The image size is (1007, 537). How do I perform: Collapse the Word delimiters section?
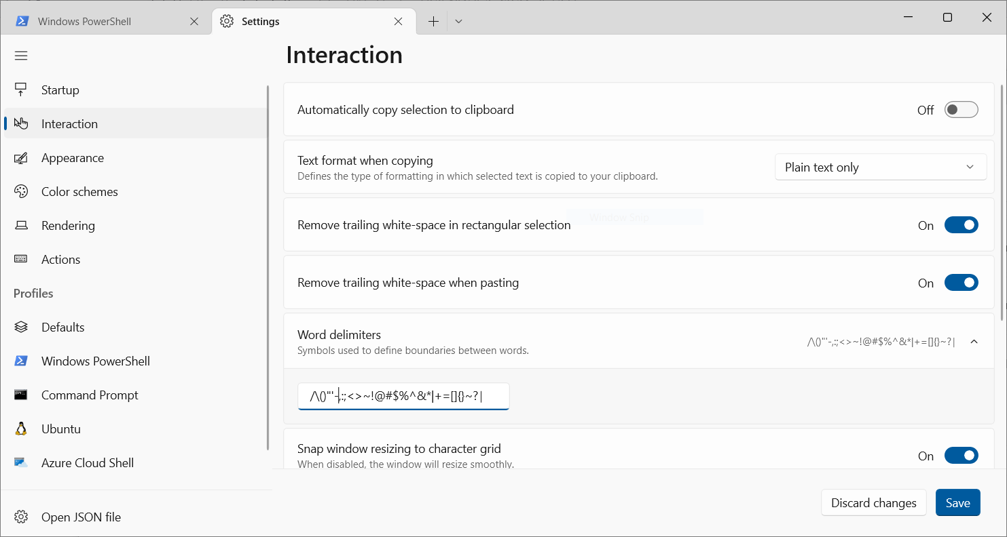974,341
